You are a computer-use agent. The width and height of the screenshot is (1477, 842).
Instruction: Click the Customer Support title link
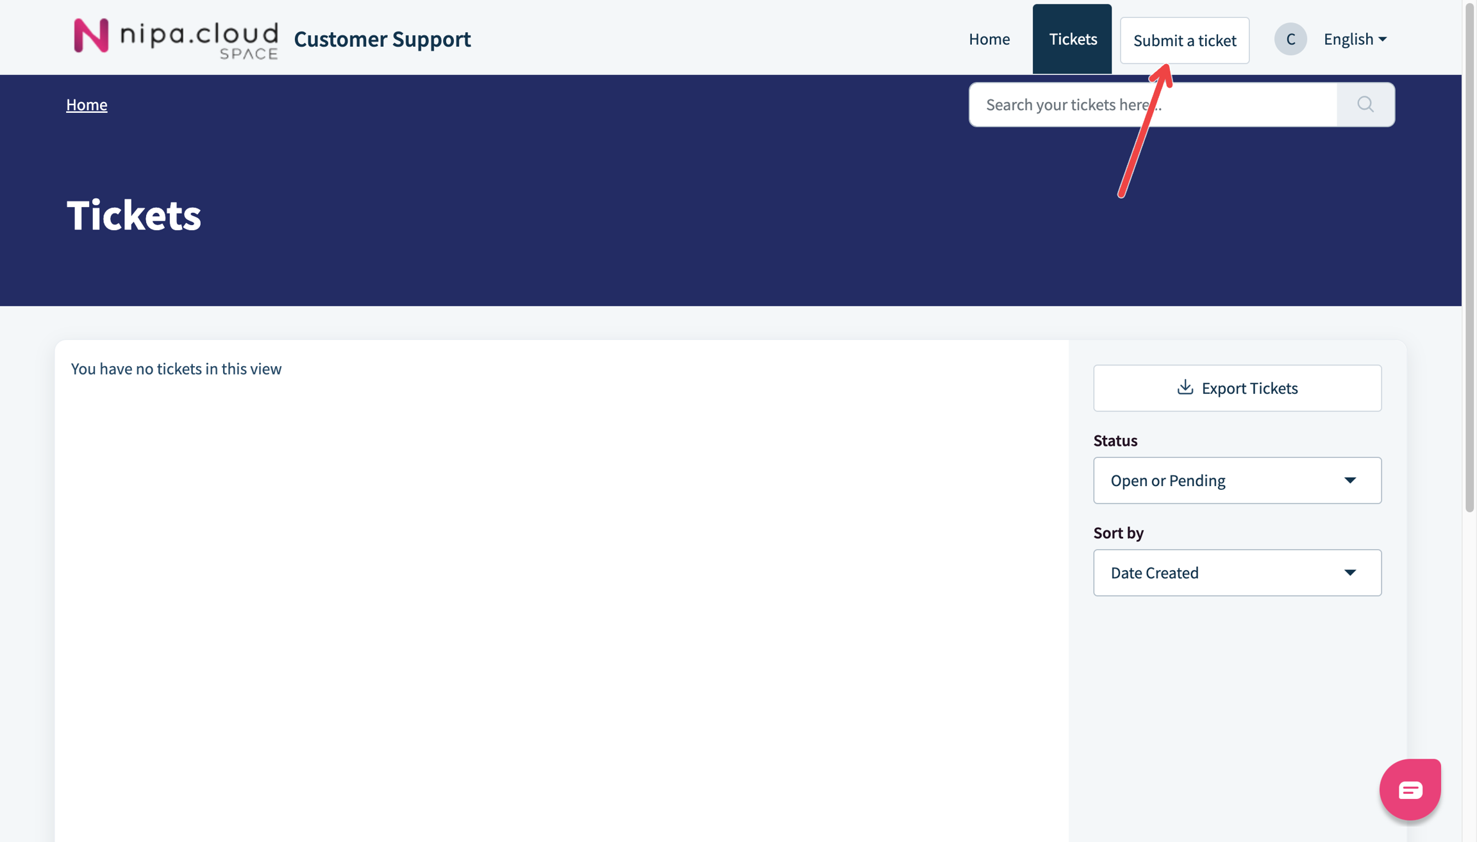click(382, 39)
